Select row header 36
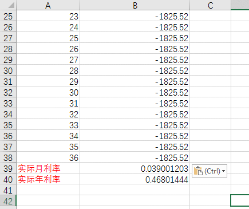The height and width of the screenshot is (209, 249). (x=8, y=136)
